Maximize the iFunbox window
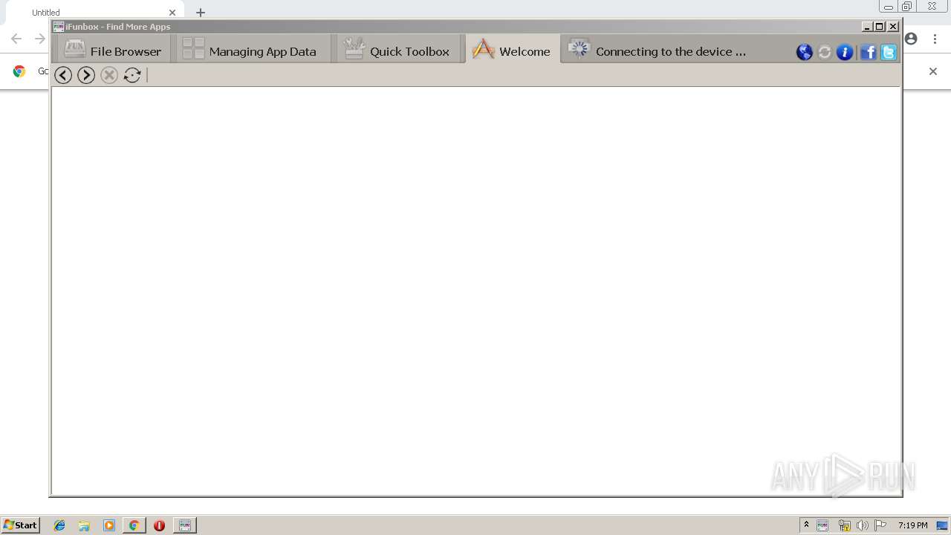The image size is (951, 535). pos(880,27)
